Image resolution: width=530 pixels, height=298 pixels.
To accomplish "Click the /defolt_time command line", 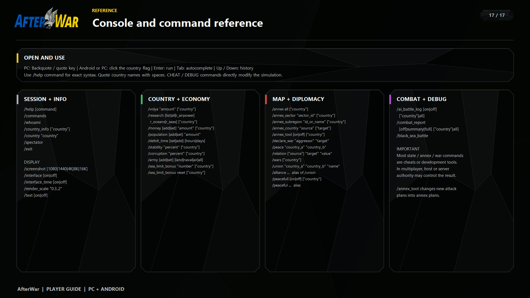I will (176, 141).
